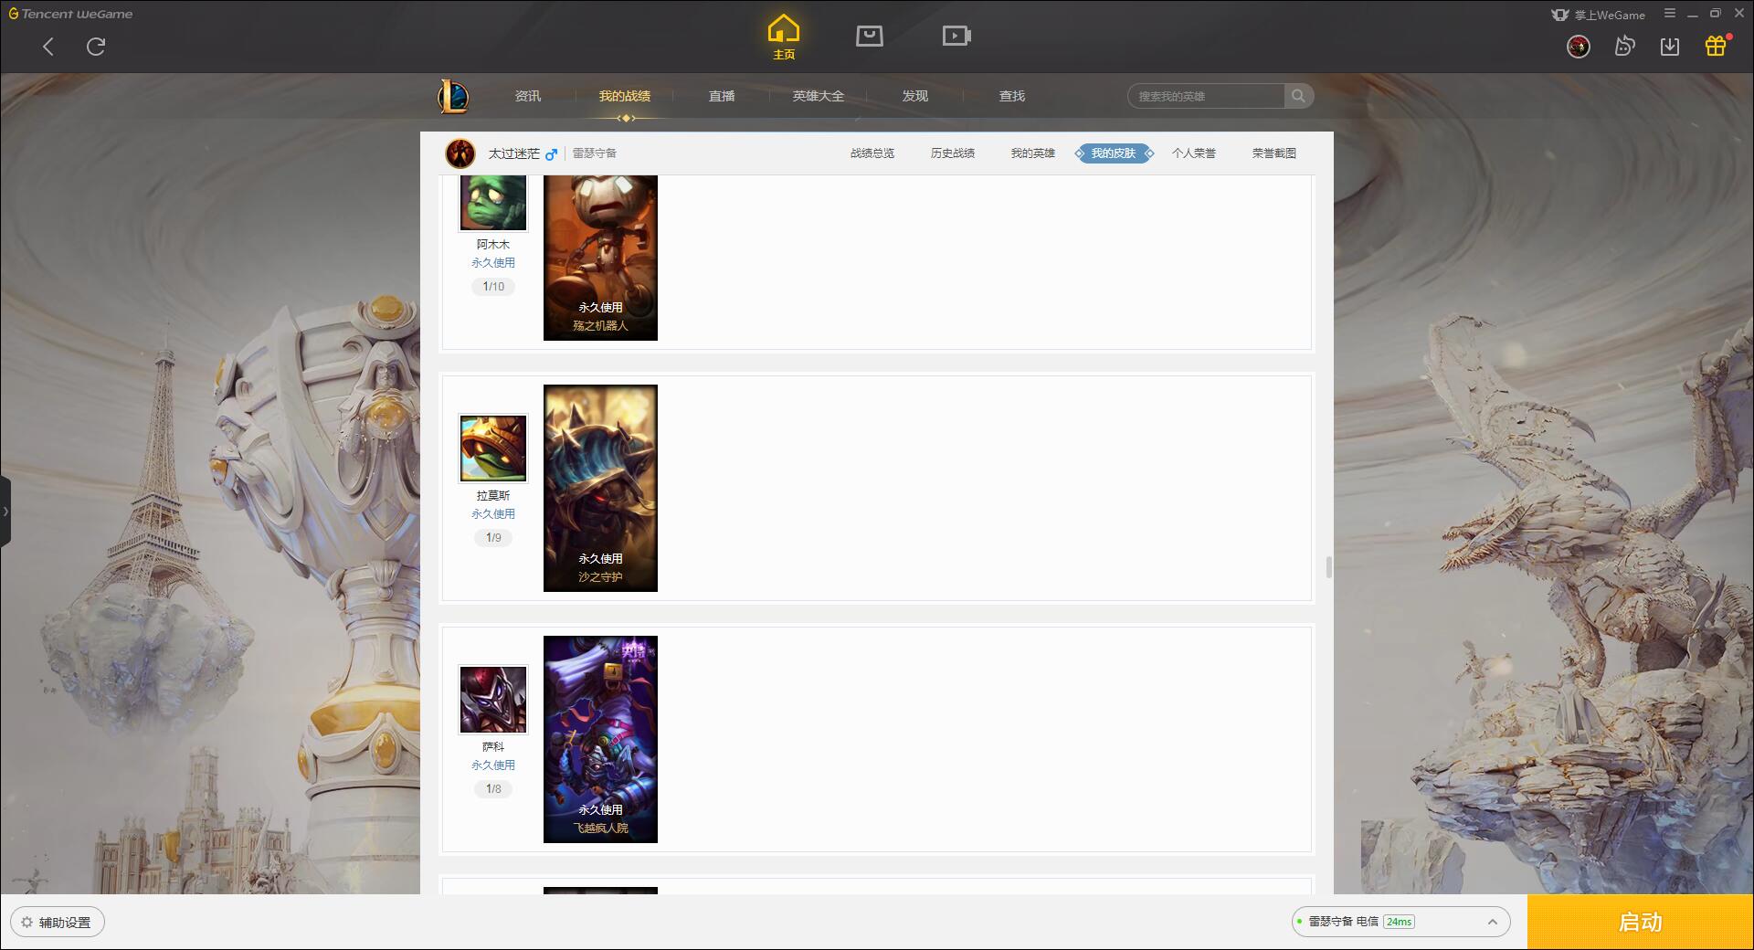
Task: Open the 殇之机器人 skin image
Action: (600, 258)
